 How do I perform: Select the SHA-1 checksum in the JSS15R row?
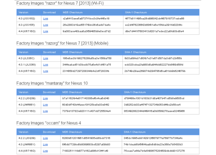coord(154,25)
